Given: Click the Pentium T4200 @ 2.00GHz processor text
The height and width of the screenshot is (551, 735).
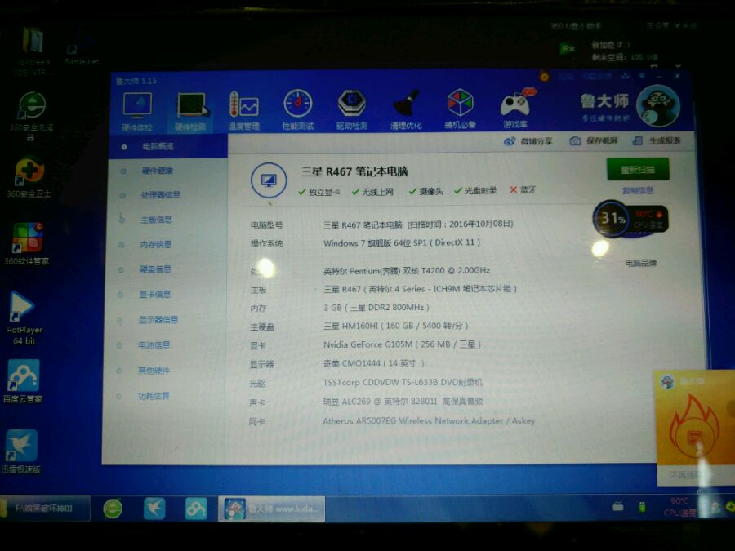Looking at the screenshot, I should click(x=407, y=270).
